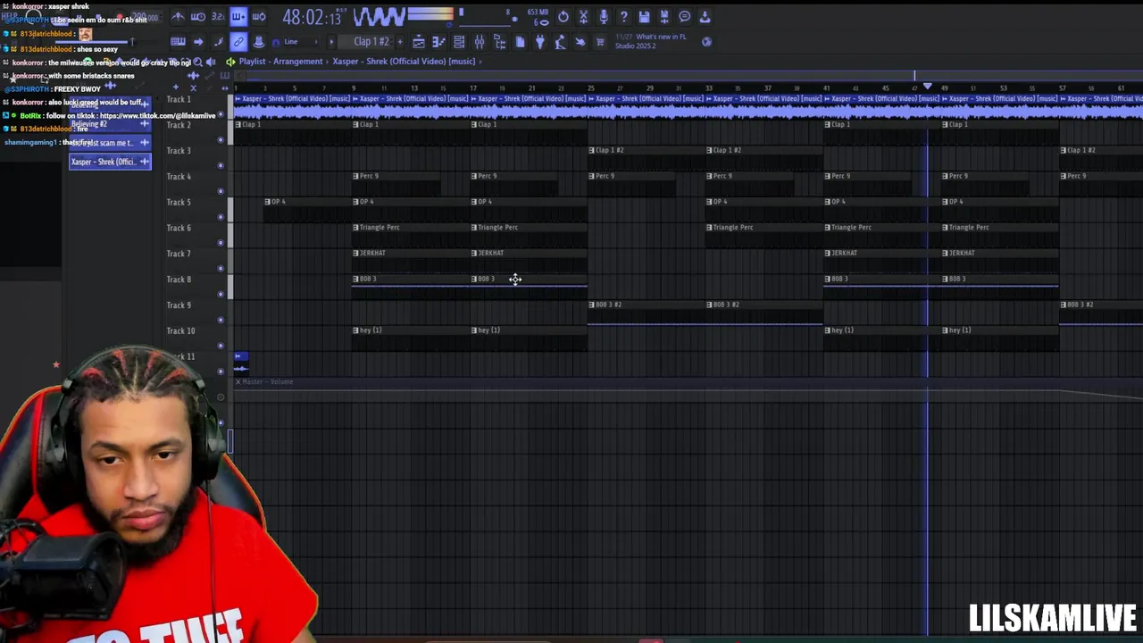Click the stamp tool icon
Screen dimensions: 1143x643
259,42
